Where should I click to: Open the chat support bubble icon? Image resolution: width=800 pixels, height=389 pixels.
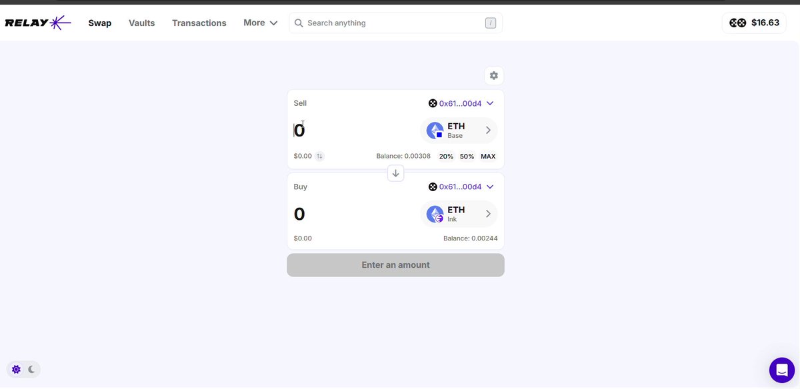[x=781, y=370]
